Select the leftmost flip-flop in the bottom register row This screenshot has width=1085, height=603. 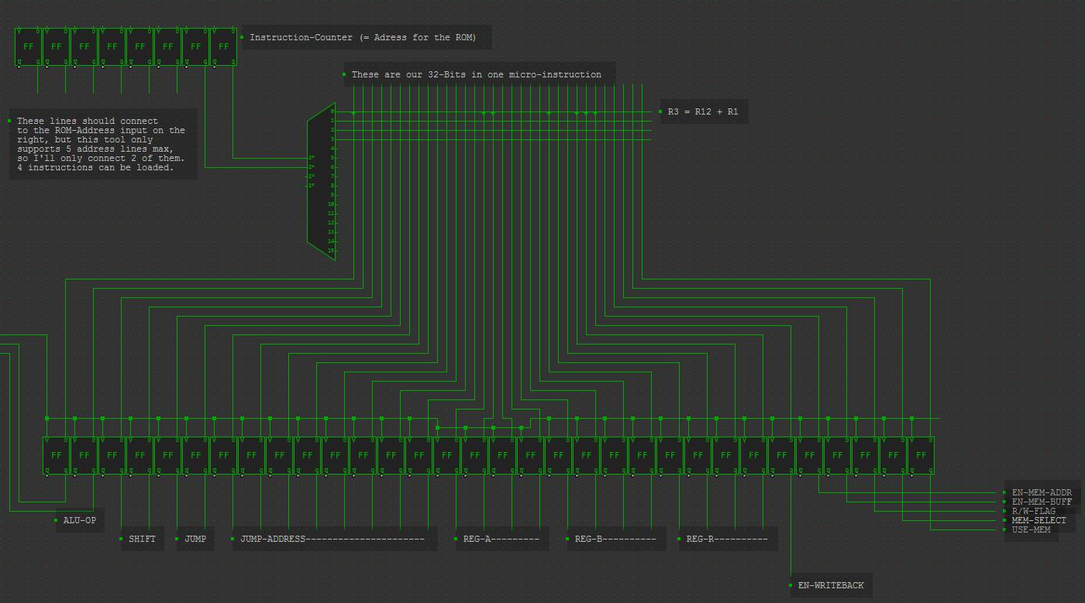tap(57, 456)
